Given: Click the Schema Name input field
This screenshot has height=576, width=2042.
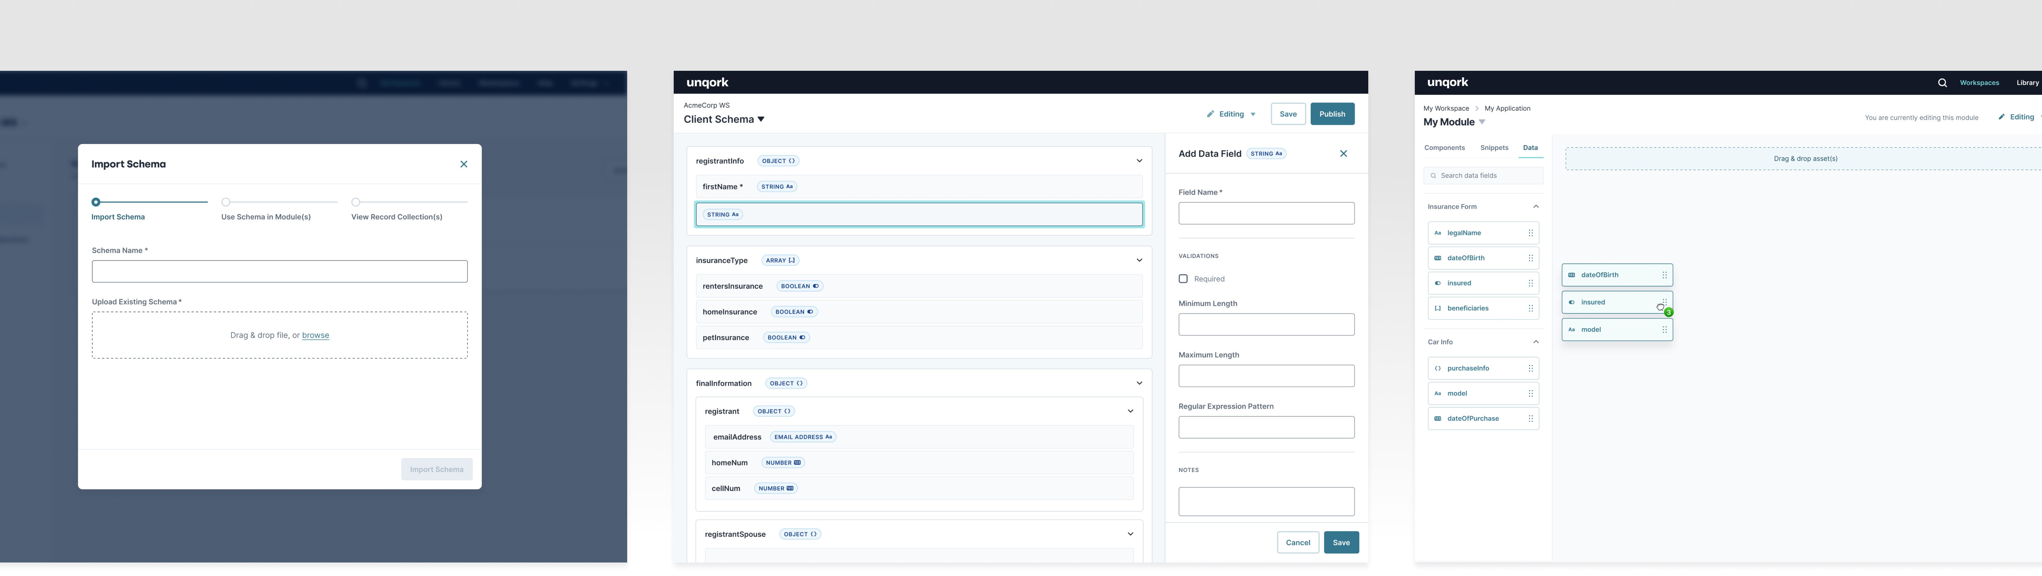Looking at the screenshot, I should [280, 272].
